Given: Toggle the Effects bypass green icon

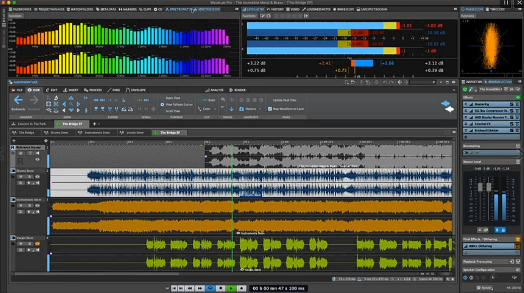Looking at the screenshot, I should (517, 97).
